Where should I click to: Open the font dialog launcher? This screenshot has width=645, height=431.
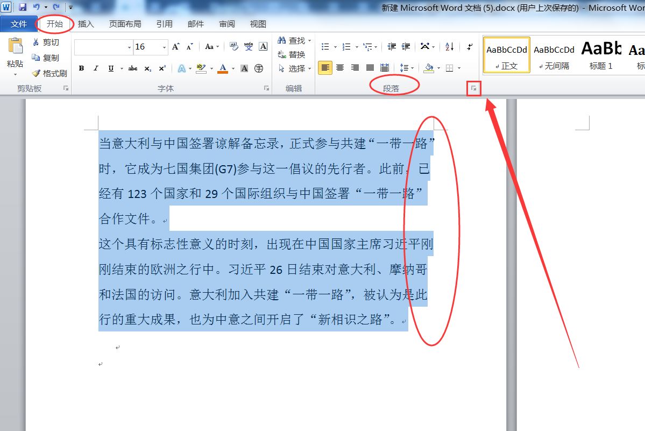pyautogui.click(x=267, y=88)
